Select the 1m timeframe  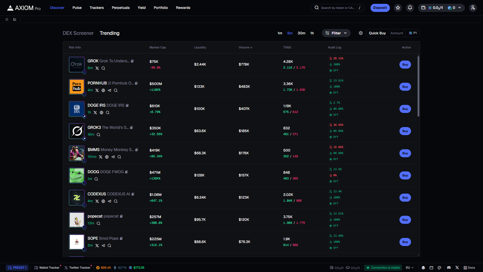pyautogui.click(x=280, y=33)
